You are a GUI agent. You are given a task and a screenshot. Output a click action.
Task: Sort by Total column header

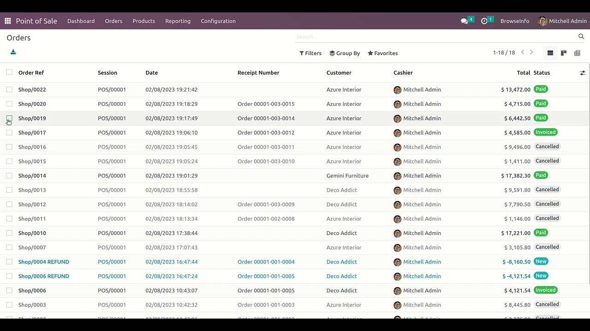(x=524, y=73)
